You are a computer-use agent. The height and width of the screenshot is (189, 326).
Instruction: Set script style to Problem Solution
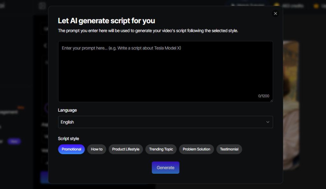click(x=196, y=149)
